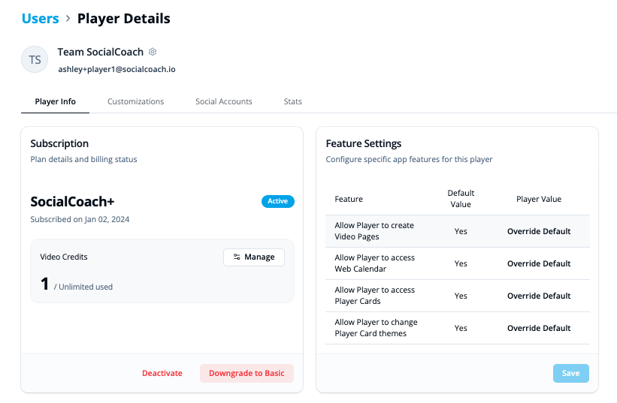Click the Yes value in Web Calendar row
The height and width of the screenshot is (403, 617).
[x=461, y=263]
